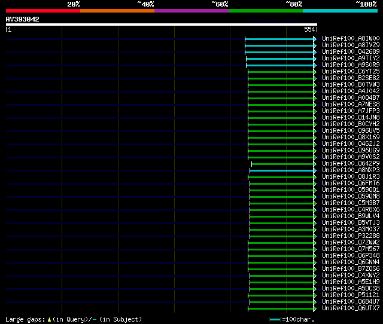The height and width of the screenshot is (324, 383).
Task: Open the UniRef100_Q6P348 entry
Action: coord(351,256)
